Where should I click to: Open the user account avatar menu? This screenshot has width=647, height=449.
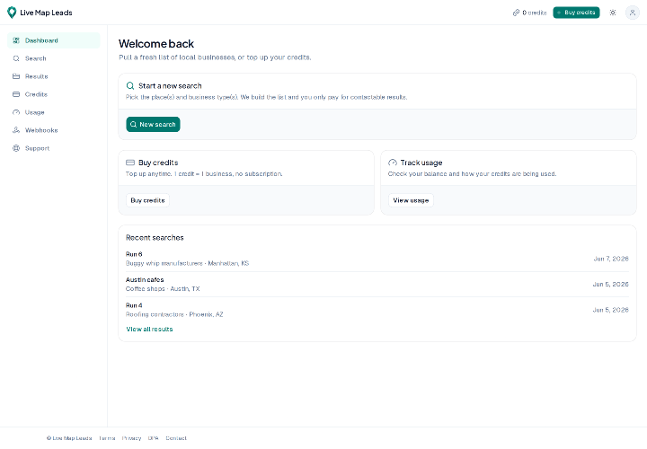coord(632,13)
